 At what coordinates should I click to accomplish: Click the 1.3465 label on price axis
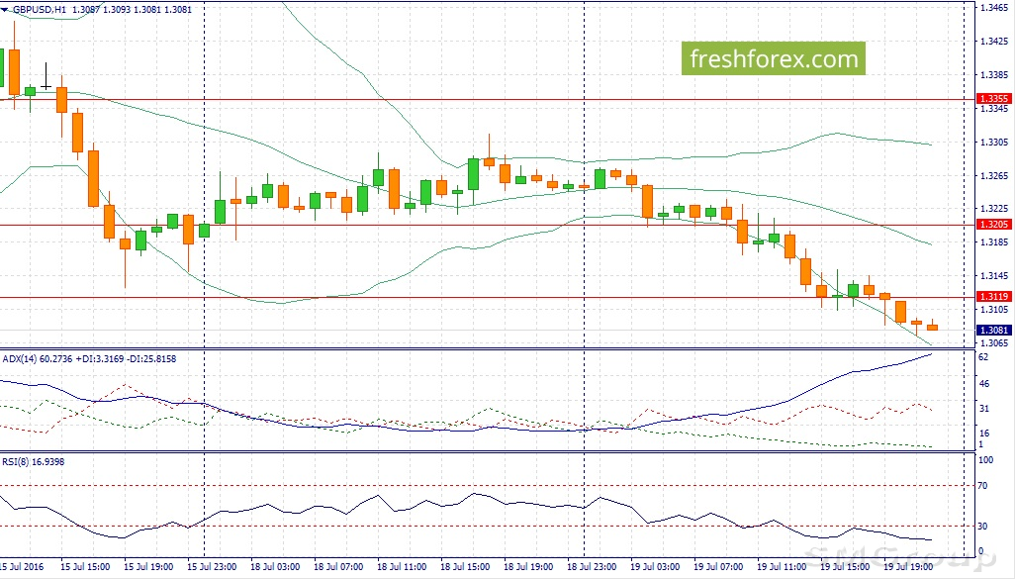[992, 8]
